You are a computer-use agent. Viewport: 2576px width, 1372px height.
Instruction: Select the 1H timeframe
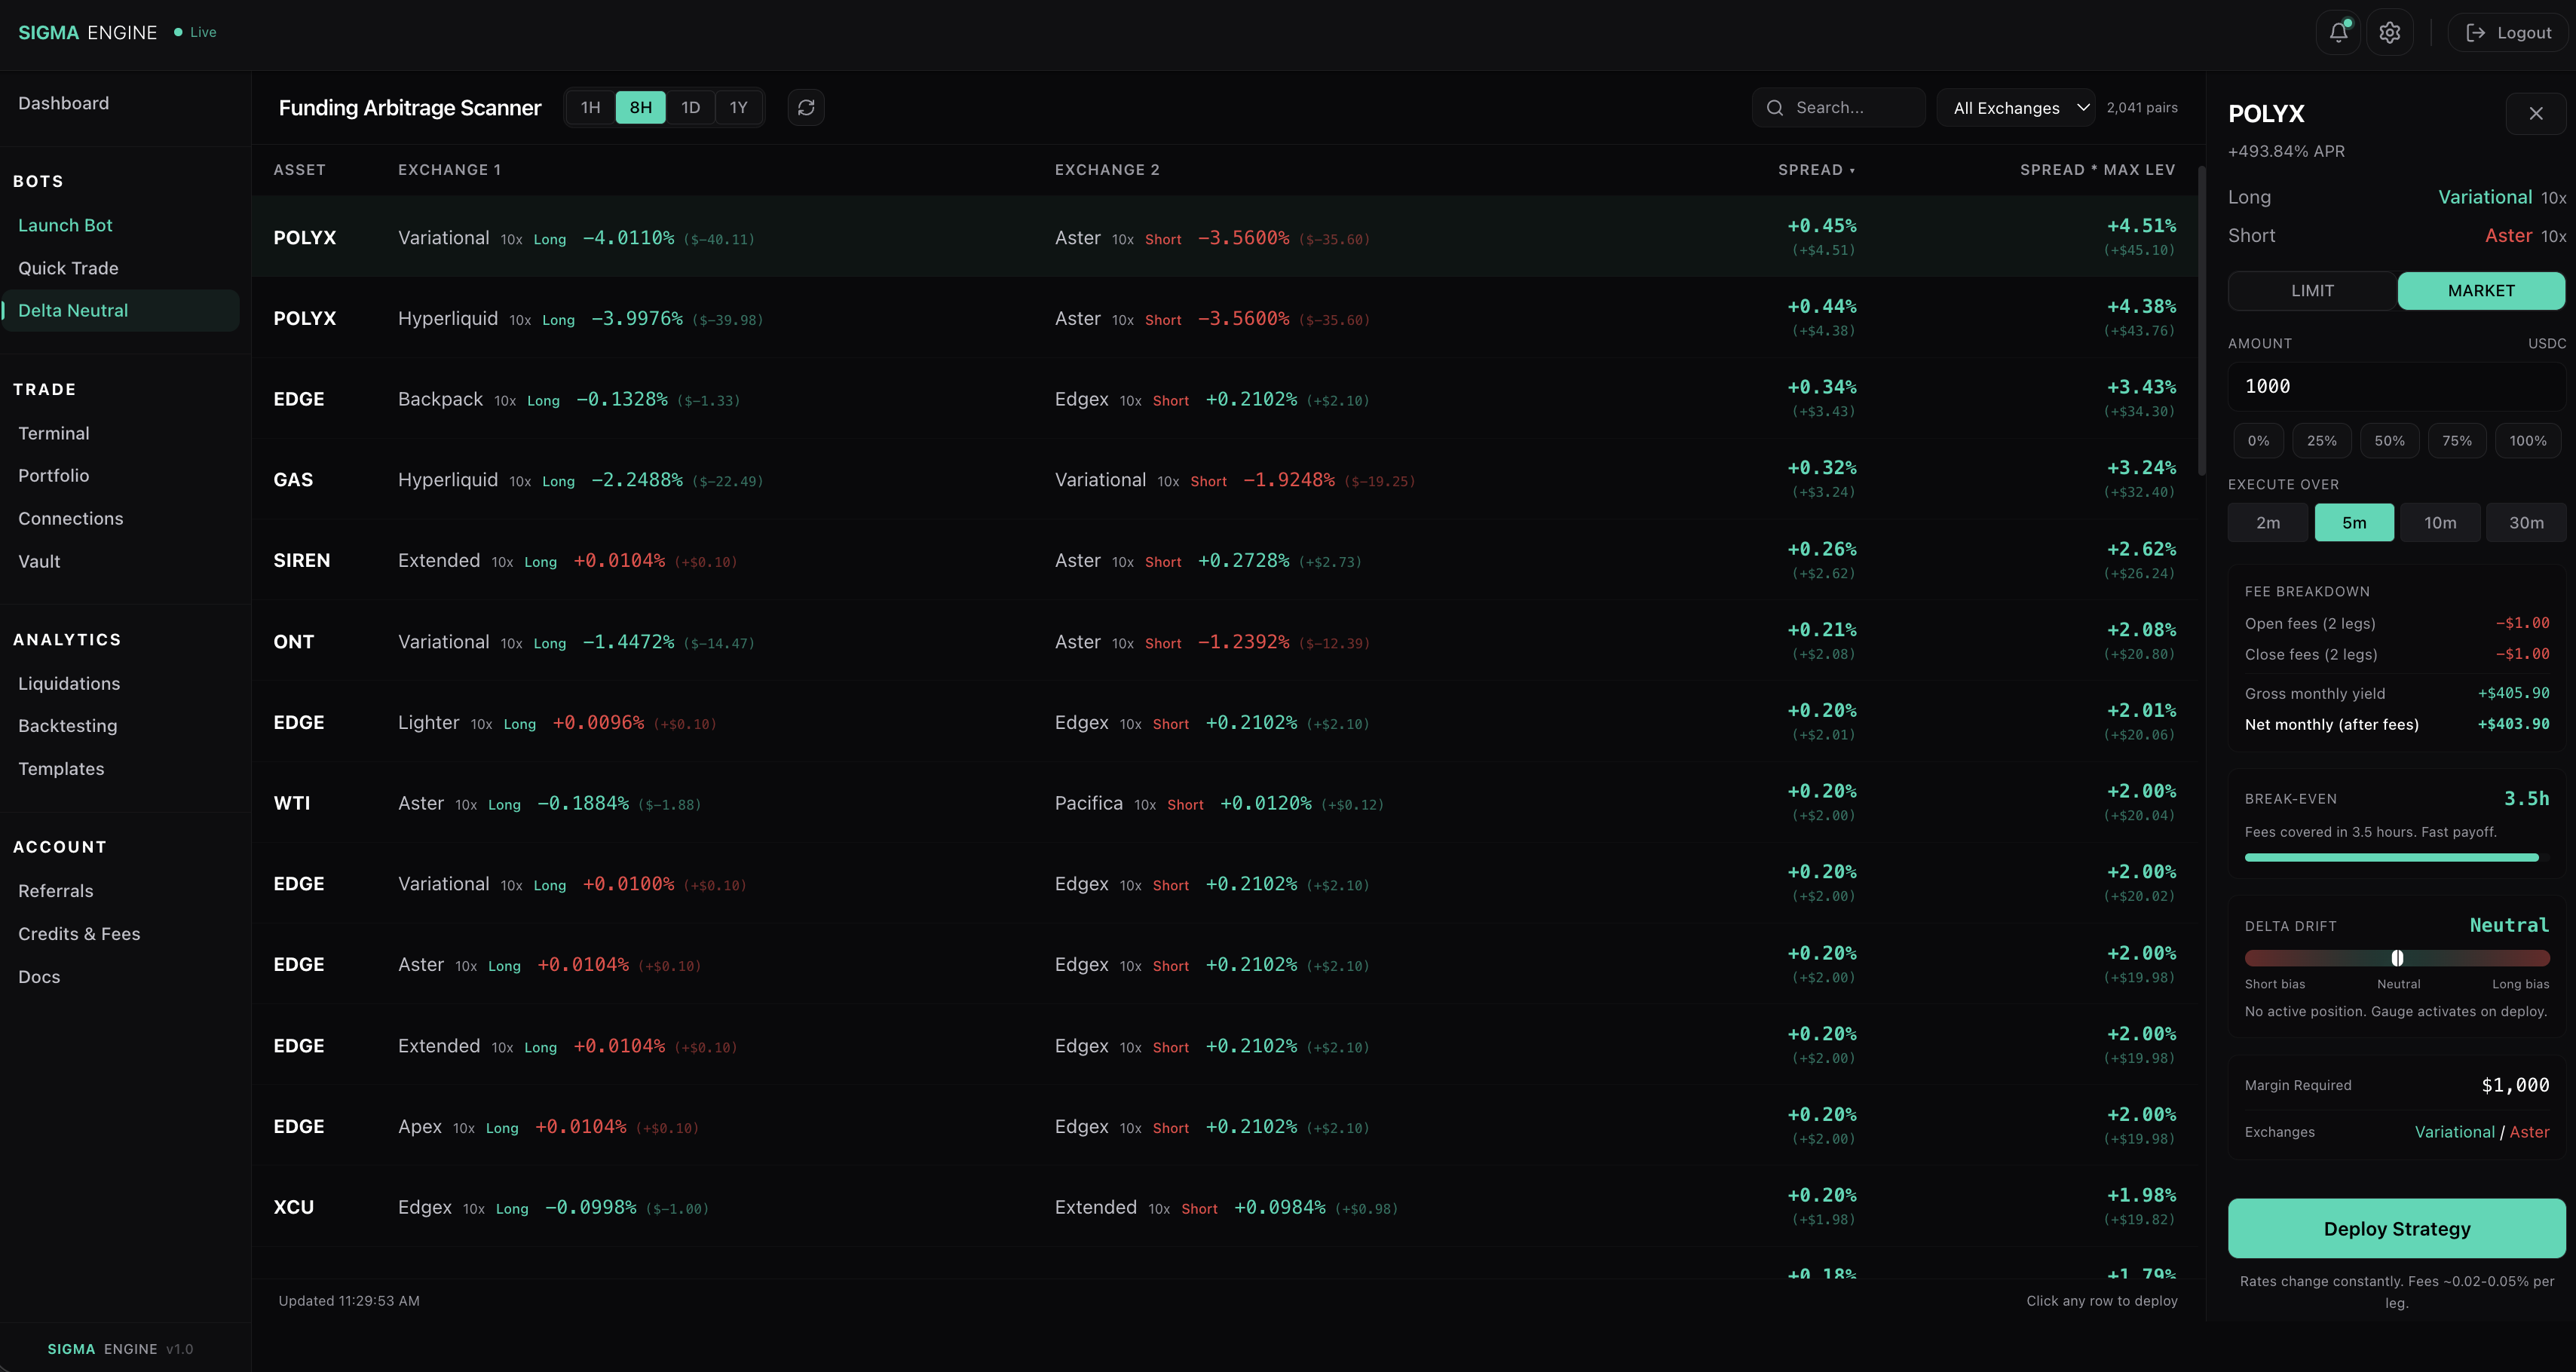pos(591,108)
